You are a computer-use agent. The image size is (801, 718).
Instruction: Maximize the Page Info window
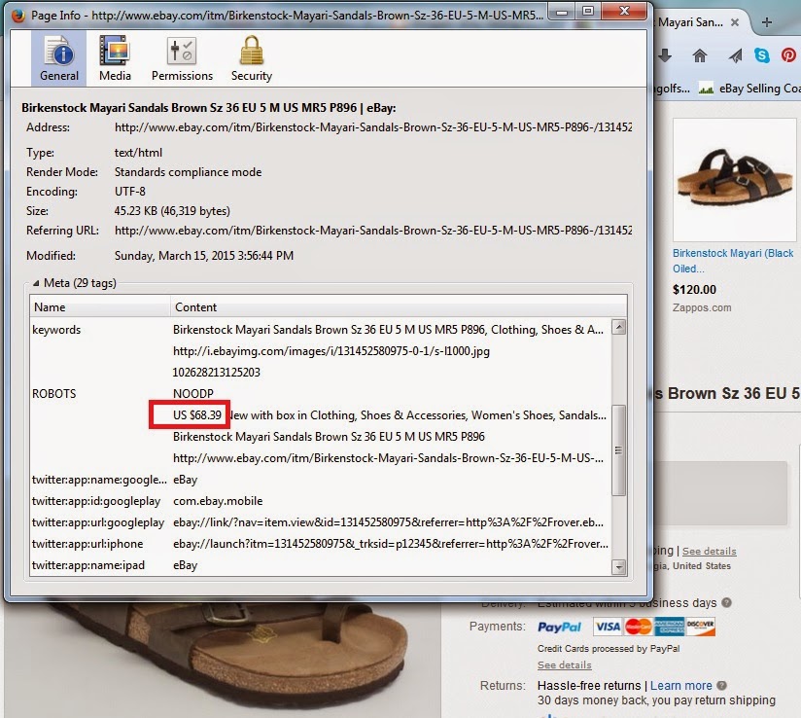(588, 12)
